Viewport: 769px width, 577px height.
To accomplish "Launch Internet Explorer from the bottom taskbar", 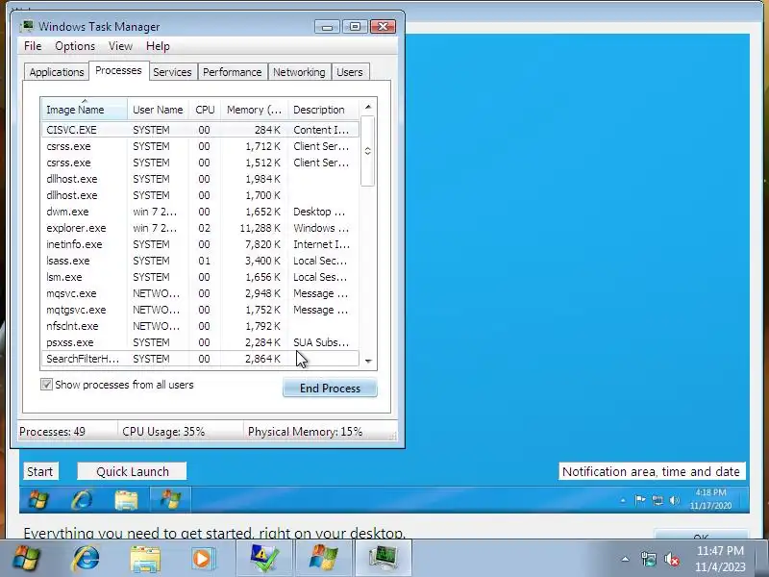I will (86, 559).
